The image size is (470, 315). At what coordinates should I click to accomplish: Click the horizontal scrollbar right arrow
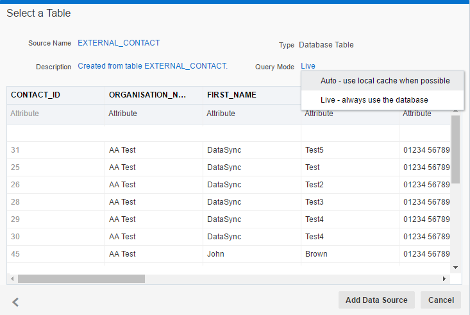point(444,278)
